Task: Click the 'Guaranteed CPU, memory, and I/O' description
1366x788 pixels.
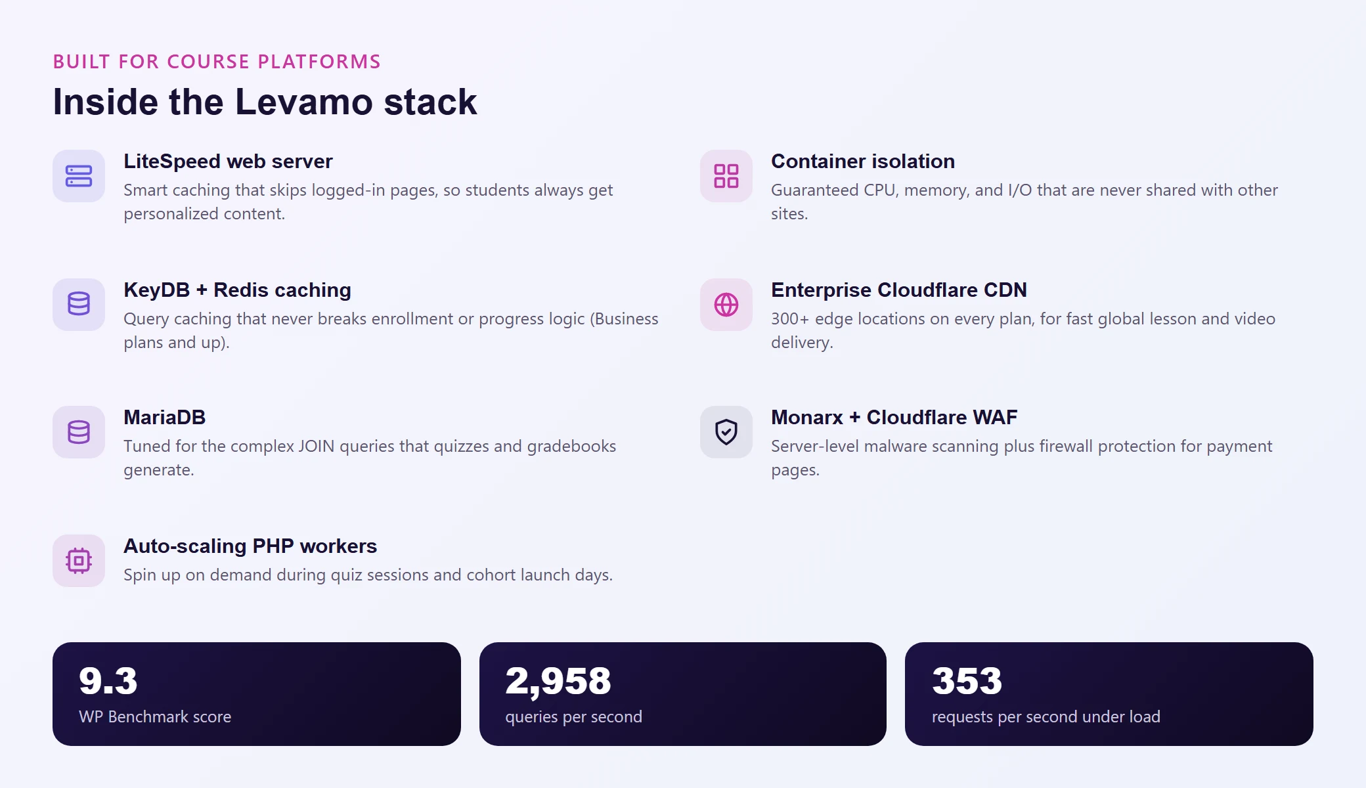Action: [1024, 202]
